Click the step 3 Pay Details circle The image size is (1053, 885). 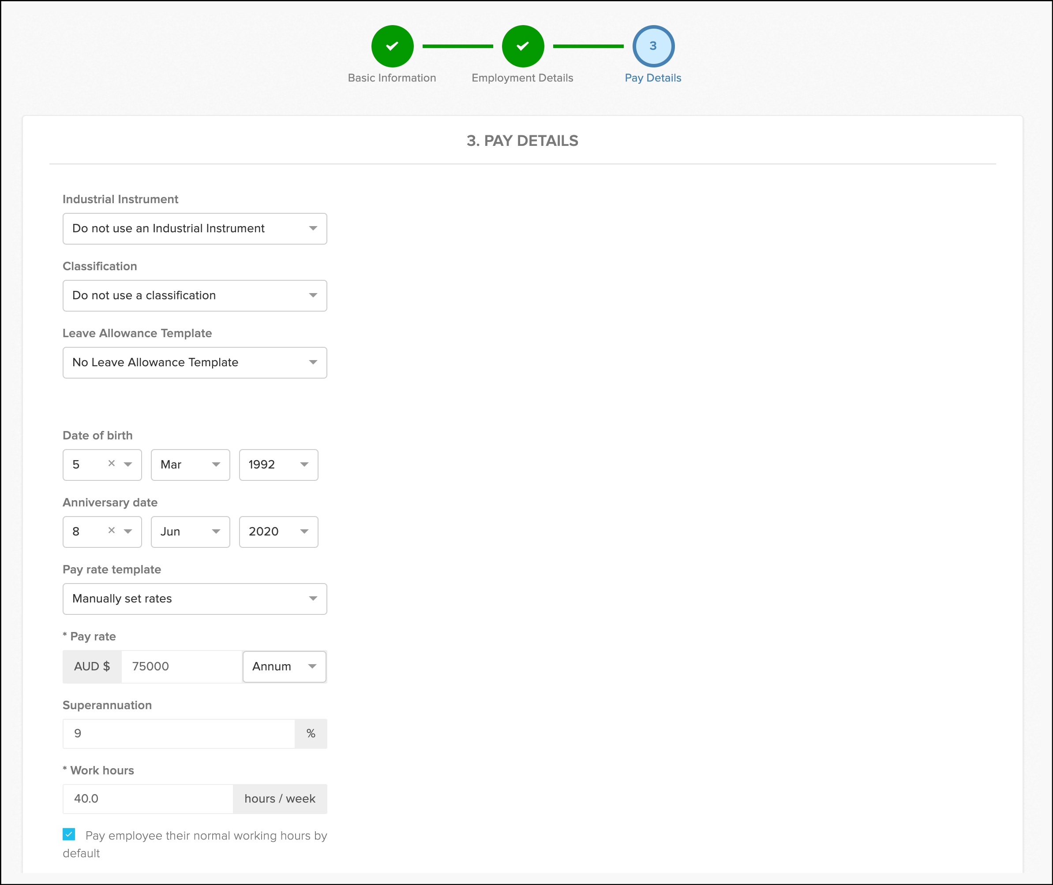653,46
